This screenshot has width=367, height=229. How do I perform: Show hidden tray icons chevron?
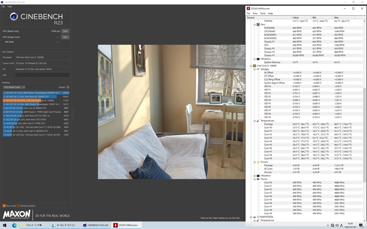tap(328, 225)
